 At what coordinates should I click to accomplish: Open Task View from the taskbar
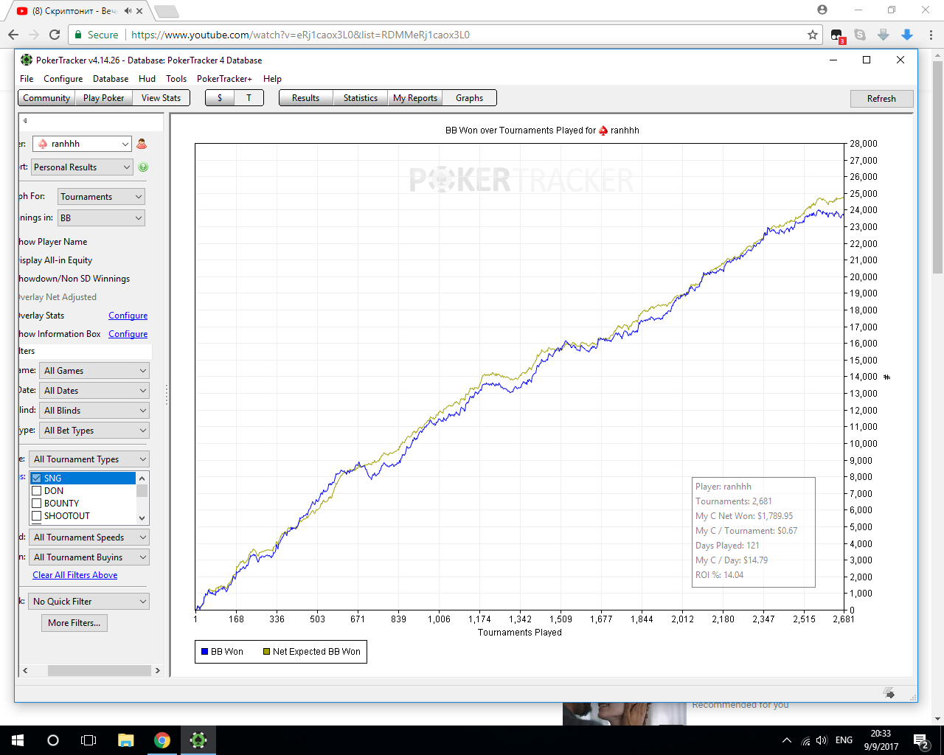click(x=88, y=740)
